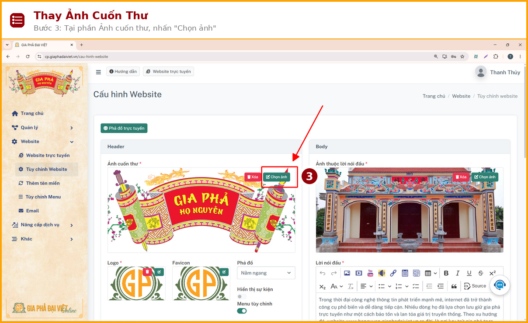528x323 pixels.
Task: Click Xóa on Ảnh cuốn thư image
Action: (253, 177)
